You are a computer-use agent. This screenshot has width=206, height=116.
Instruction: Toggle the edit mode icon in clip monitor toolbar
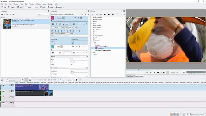click(x=168, y=72)
